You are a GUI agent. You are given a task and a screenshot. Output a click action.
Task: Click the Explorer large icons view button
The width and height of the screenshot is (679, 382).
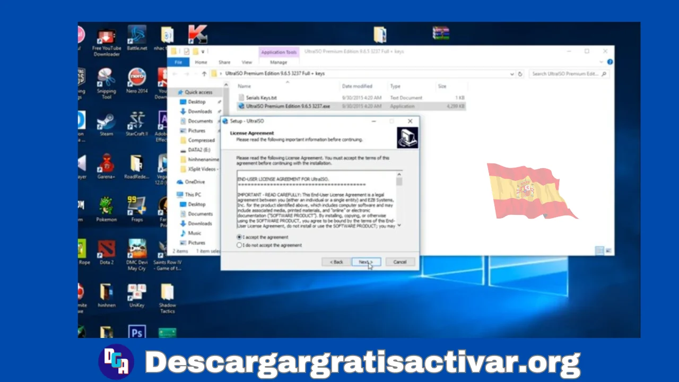[x=608, y=250]
